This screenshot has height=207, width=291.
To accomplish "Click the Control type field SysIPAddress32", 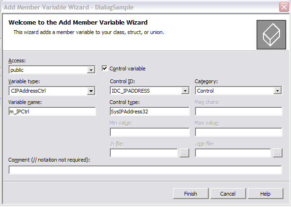I will [150, 112].
